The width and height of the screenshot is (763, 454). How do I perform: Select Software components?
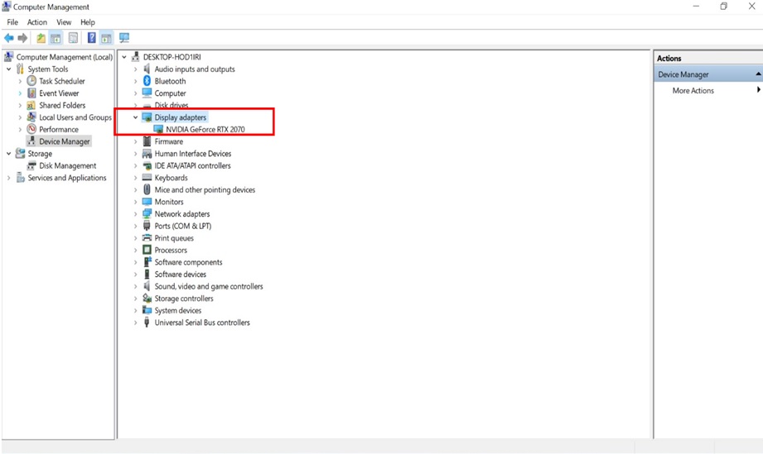point(188,262)
